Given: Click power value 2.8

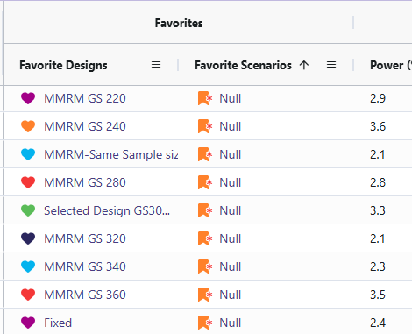Looking at the screenshot, I should pos(378,182).
